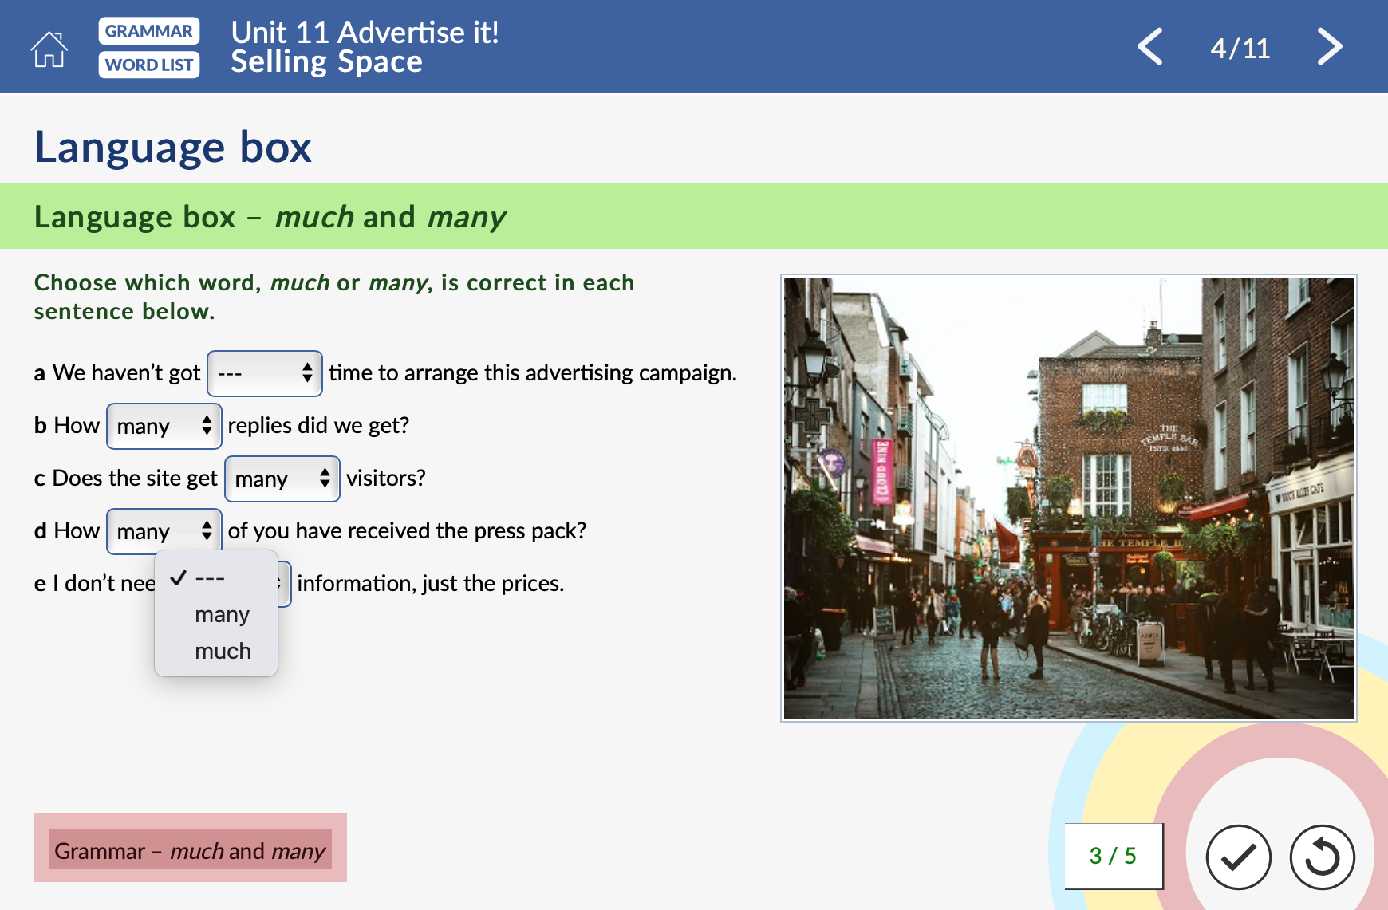Open the WORD LIST button
Image resolution: width=1388 pixels, height=910 pixels.
[149, 65]
